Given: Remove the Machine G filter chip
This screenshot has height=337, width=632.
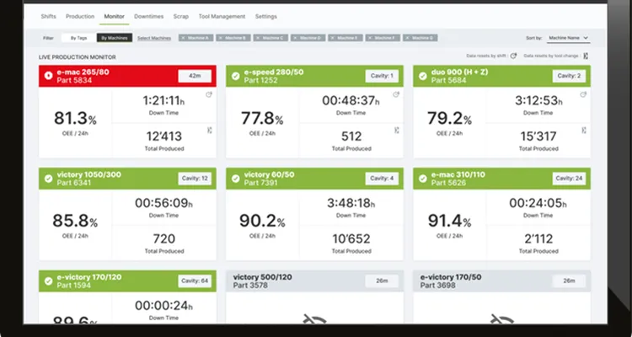Looking at the screenshot, I should pyautogui.click(x=407, y=38).
